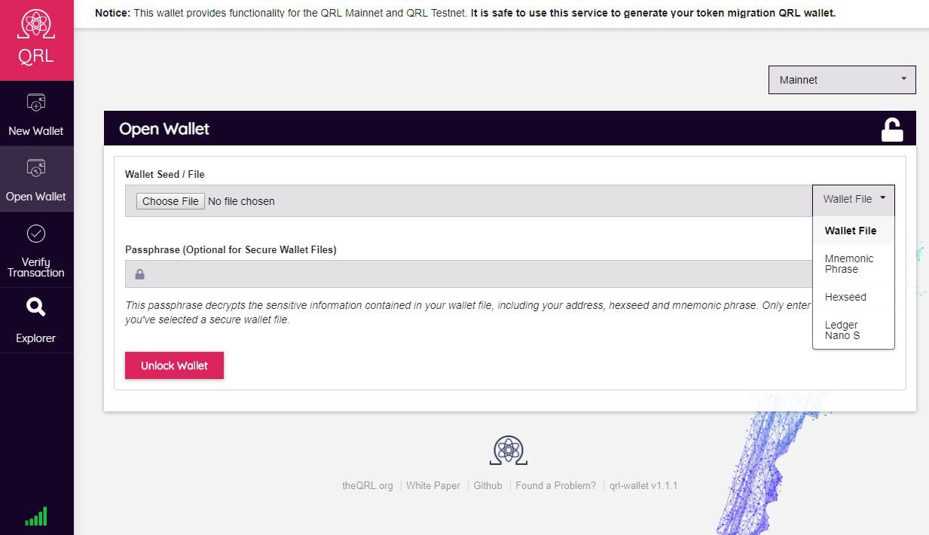The width and height of the screenshot is (929, 535).
Task: Open the Explorer search page
Action: [36, 320]
